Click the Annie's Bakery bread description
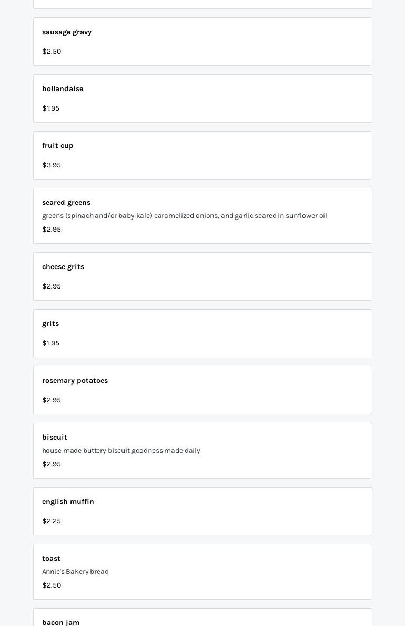The height and width of the screenshot is (626, 405). coord(75,572)
